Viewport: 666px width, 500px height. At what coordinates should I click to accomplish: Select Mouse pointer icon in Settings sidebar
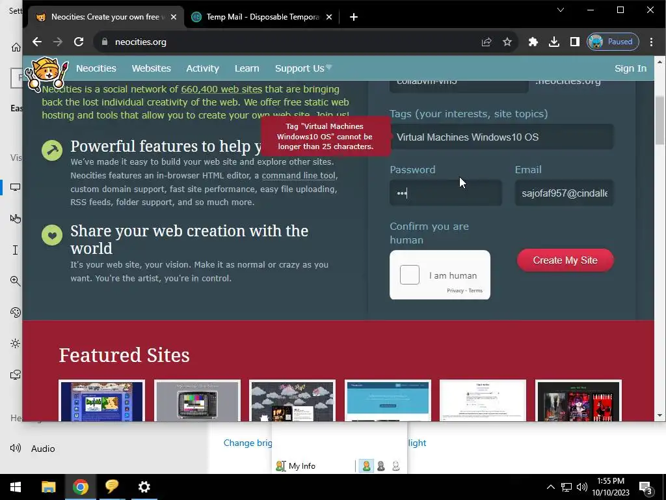pyautogui.click(x=16, y=219)
